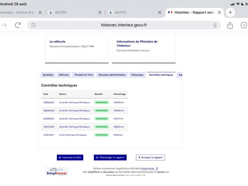
Task: Click the FAVORABLE badge in the 2017 row
Action: point(102,135)
